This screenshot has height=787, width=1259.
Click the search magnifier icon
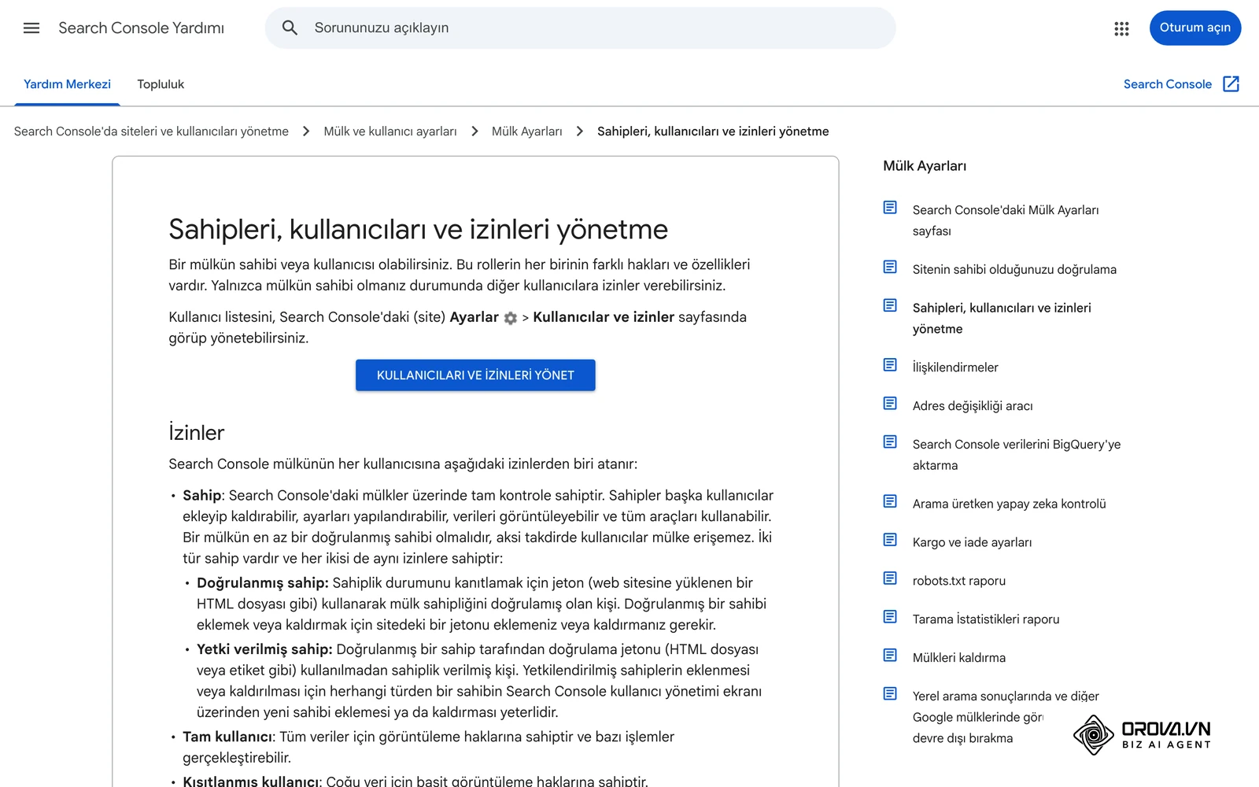click(290, 28)
